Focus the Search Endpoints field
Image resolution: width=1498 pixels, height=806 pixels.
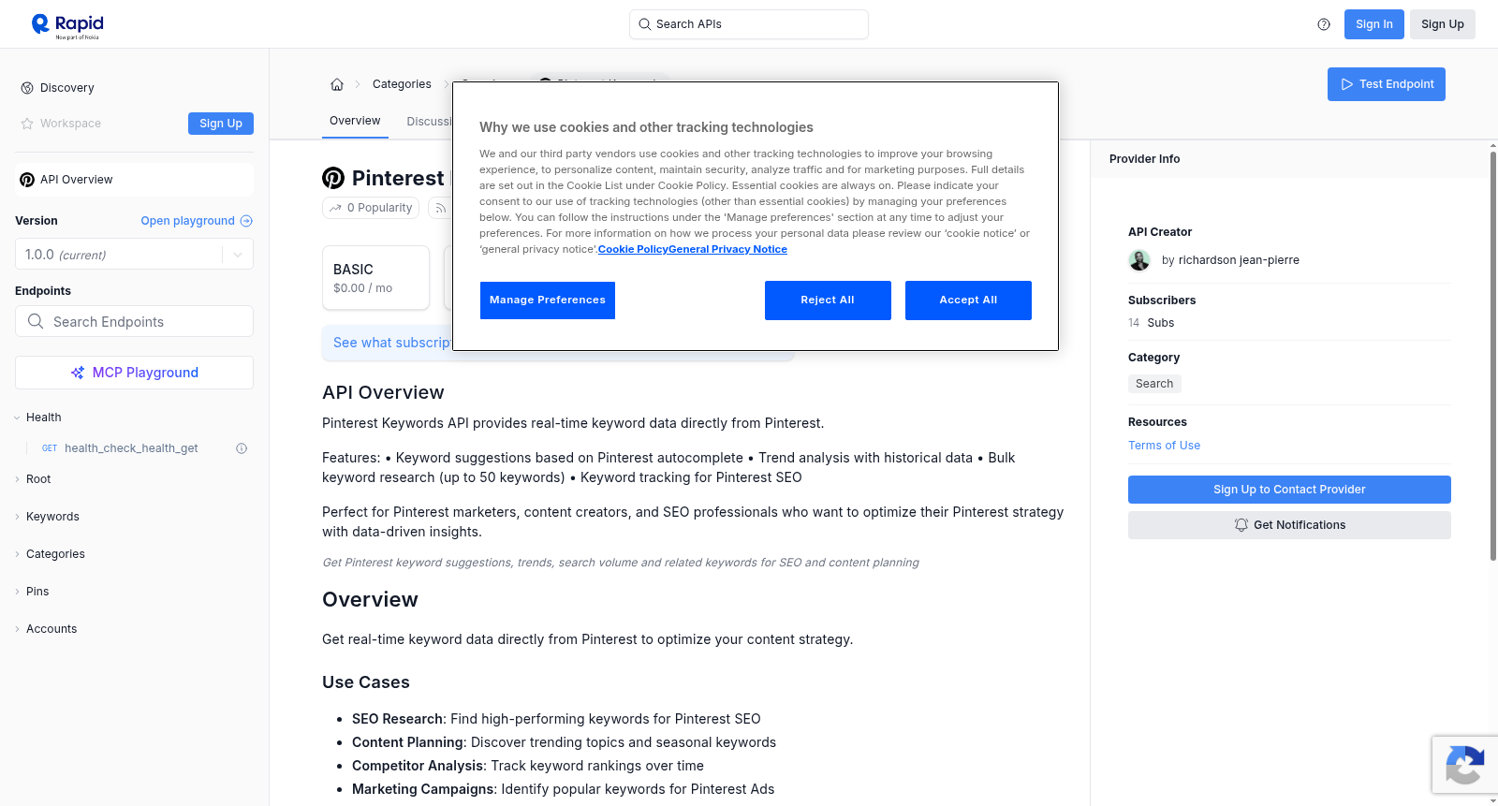(x=134, y=321)
